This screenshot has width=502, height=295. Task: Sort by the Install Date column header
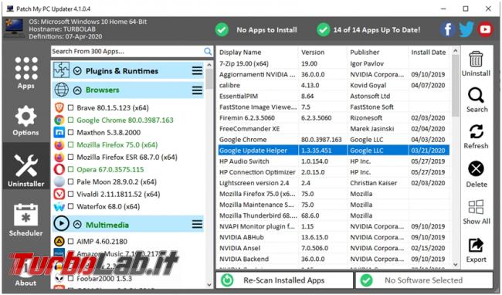coord(429,53)
